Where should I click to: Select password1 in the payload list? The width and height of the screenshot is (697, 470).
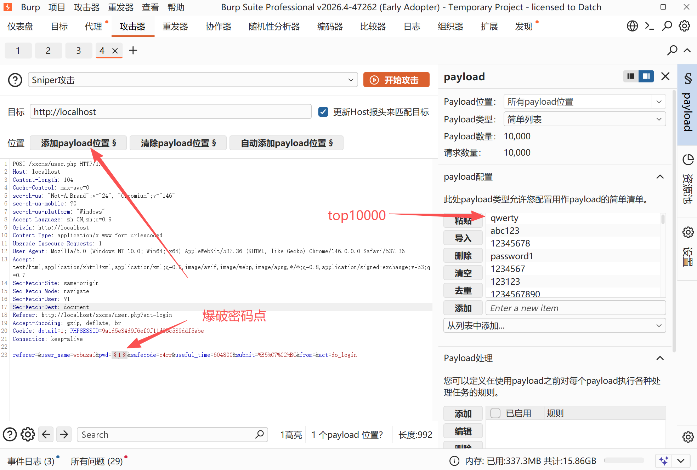(573, 256)
